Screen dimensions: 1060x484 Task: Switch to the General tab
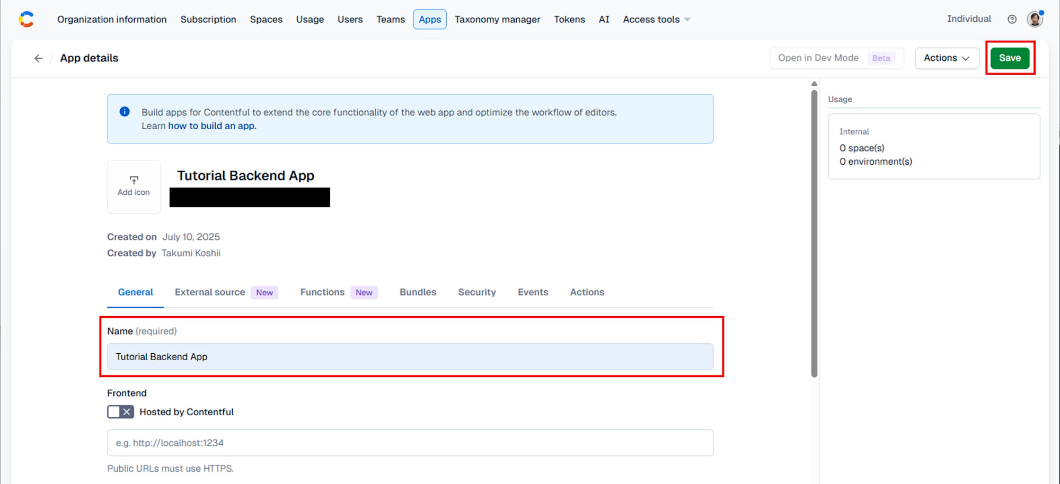(x=135, y=292)
